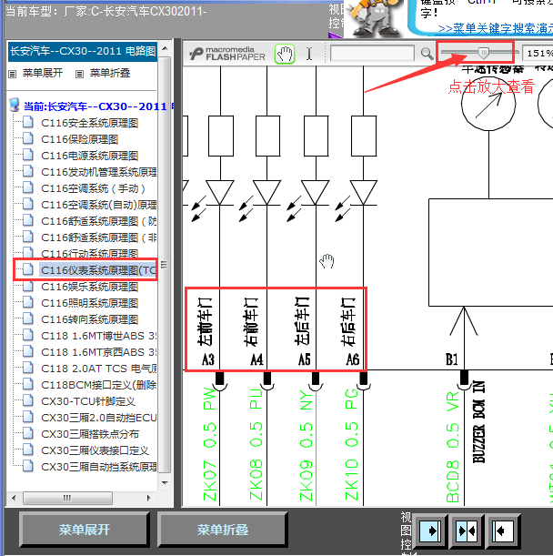This screenshot has width=553, height=556.
Task: Click the bottom 菜单折叠 button
Action: (x=222, y=530)
